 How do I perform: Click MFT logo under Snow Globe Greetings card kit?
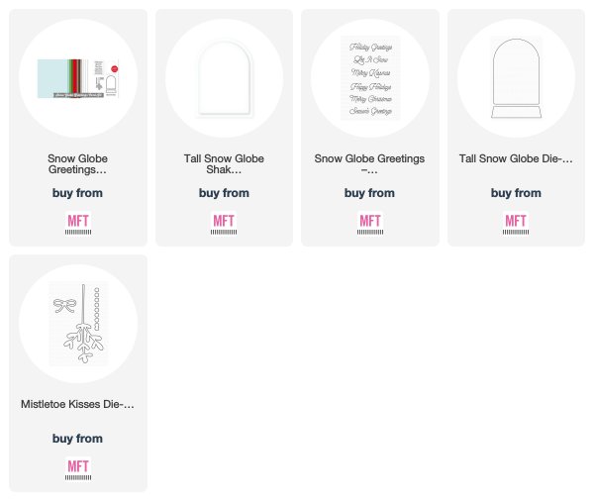pos(78,224)
